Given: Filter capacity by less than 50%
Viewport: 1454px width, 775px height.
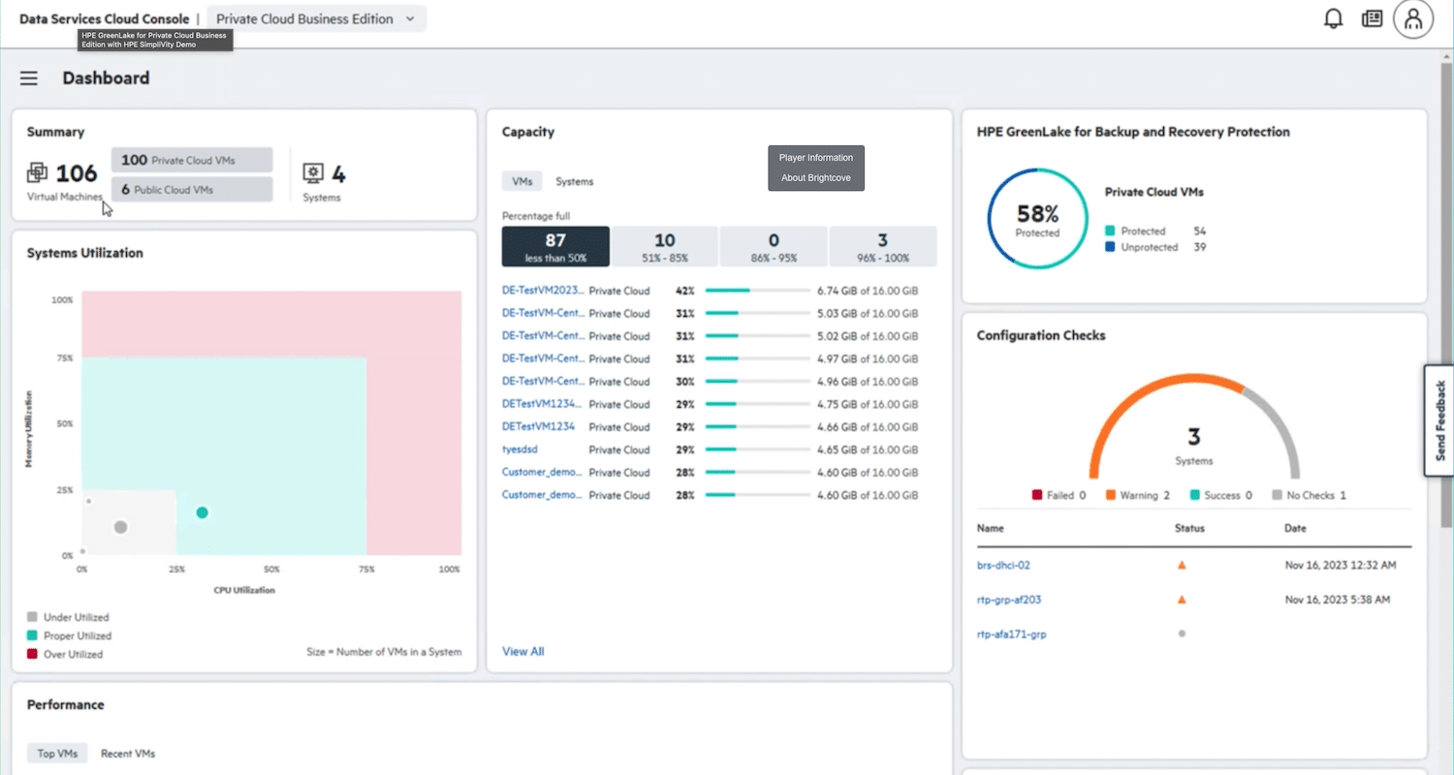Looking at the screenshot, I should (555, 247).
